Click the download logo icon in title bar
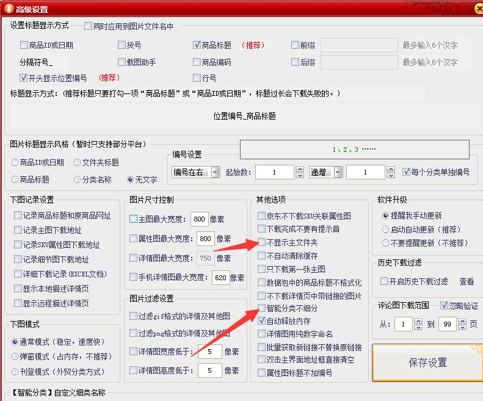 9,8
